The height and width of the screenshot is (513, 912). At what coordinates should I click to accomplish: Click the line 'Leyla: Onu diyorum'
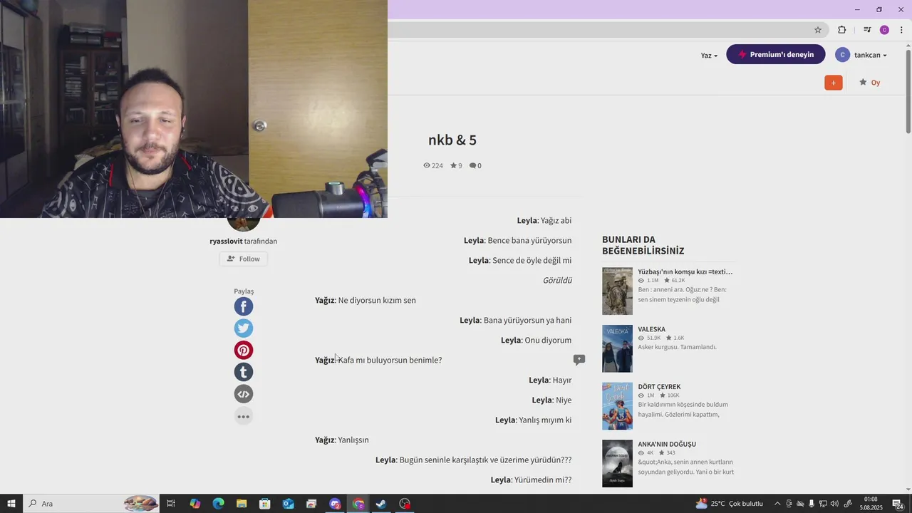pyautogui.click(x=536, y=341)
